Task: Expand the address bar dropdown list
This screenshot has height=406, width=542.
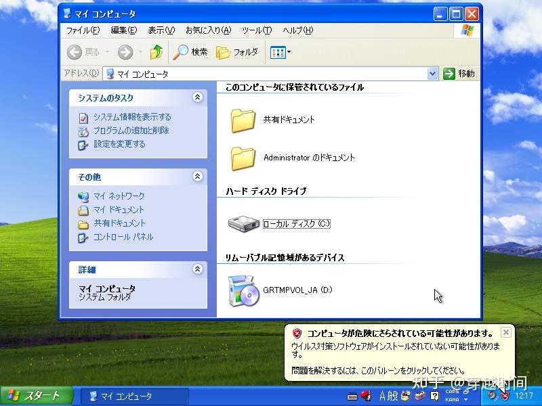Action: pos(432,74)
